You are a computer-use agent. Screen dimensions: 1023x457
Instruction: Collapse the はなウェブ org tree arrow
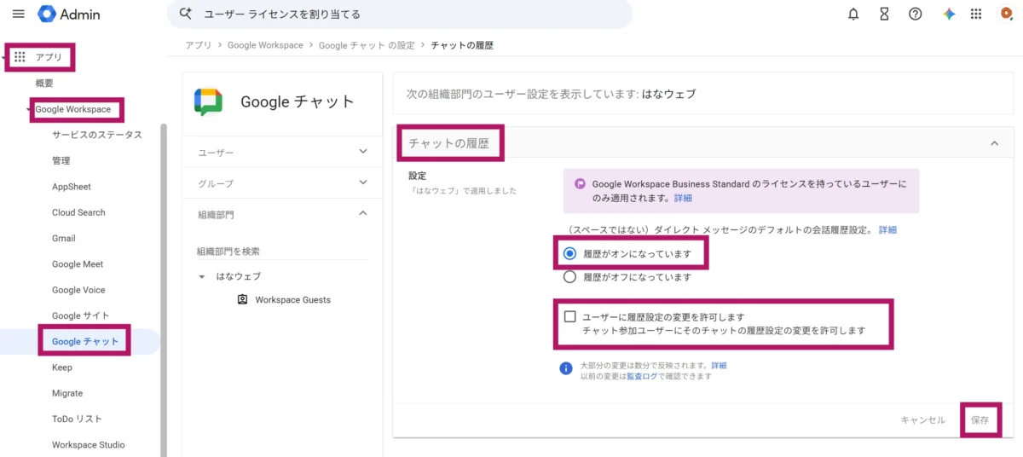pos(202,277)
